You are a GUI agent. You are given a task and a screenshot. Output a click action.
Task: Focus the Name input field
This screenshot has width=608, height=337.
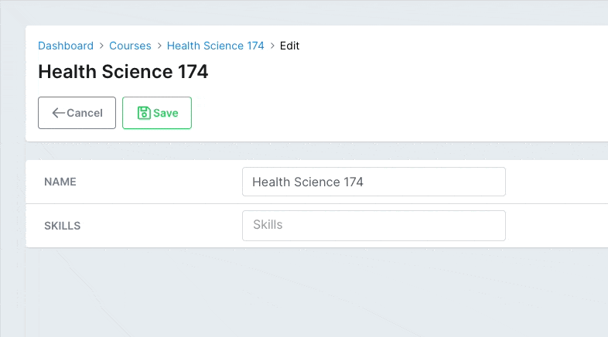coord(374,182)
